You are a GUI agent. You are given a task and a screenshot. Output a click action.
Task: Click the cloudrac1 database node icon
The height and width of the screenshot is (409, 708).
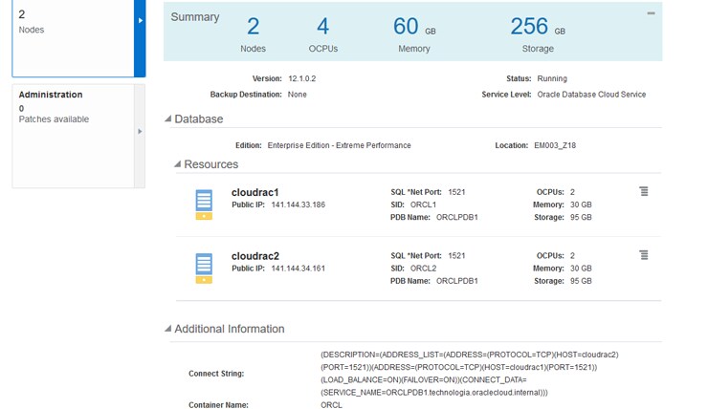203,204
